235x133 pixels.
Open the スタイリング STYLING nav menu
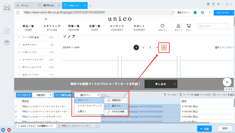(52, 28)
